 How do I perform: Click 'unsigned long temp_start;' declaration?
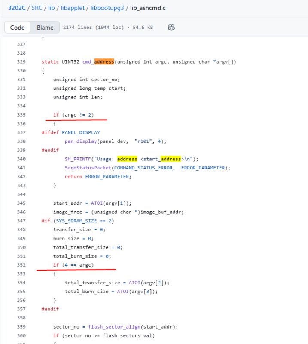(89, 89)
